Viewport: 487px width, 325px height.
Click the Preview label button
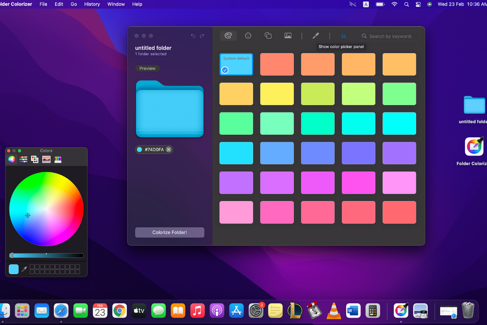(x=147, y=68)
